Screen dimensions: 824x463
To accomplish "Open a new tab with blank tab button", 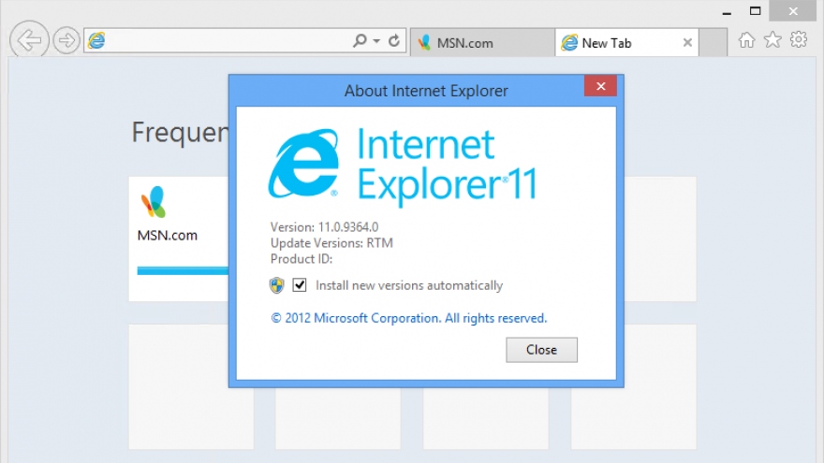I will tap(714, 42).
